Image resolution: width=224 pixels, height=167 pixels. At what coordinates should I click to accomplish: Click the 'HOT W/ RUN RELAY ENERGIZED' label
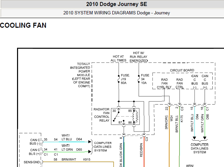138,57
